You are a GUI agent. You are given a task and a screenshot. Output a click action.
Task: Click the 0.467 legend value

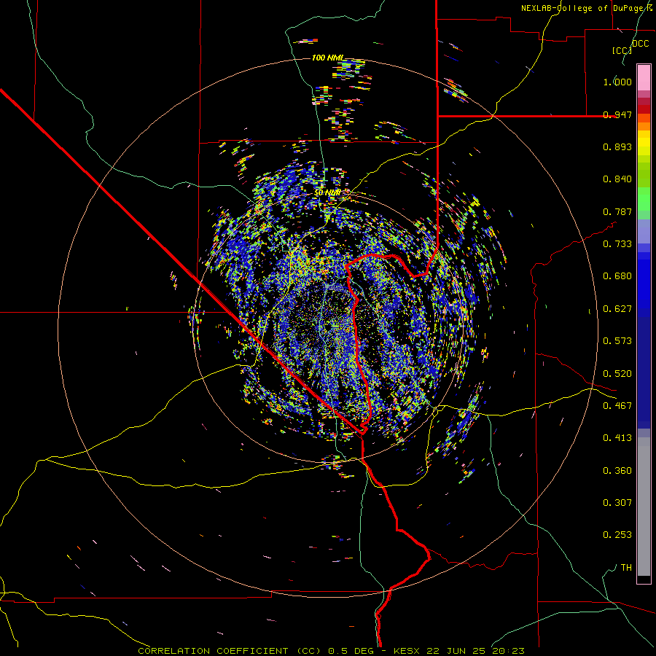[x=617, y=406]
